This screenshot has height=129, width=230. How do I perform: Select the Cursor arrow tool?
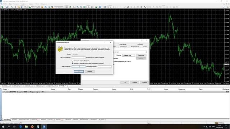point(110,7)
